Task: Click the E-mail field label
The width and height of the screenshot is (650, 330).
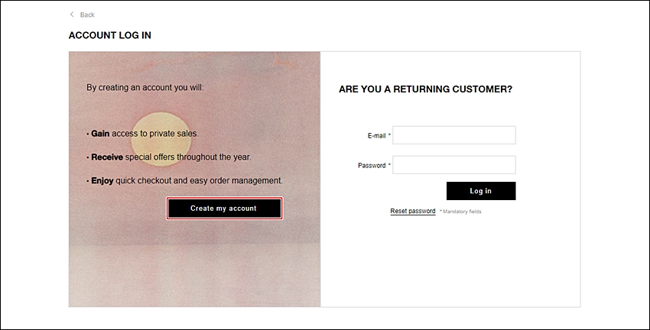Action: (x=376, y=136)
